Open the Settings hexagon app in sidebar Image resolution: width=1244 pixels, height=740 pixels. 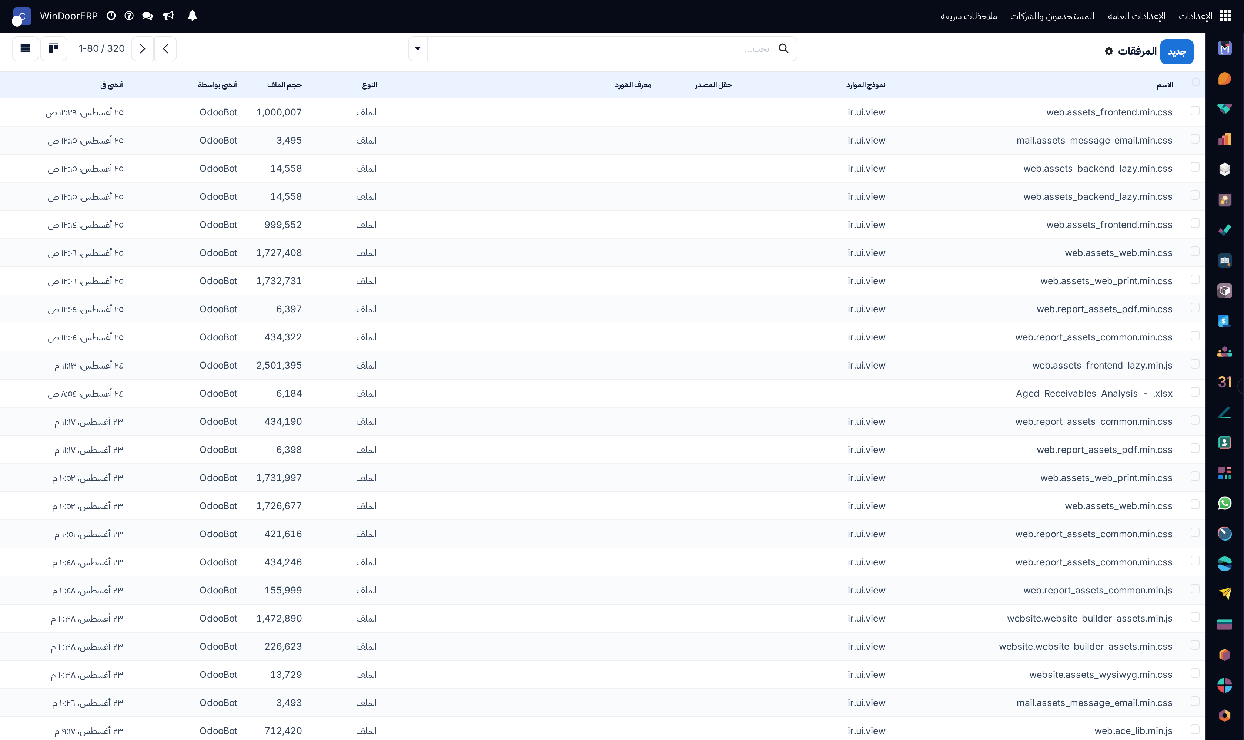pos(1224,716)
